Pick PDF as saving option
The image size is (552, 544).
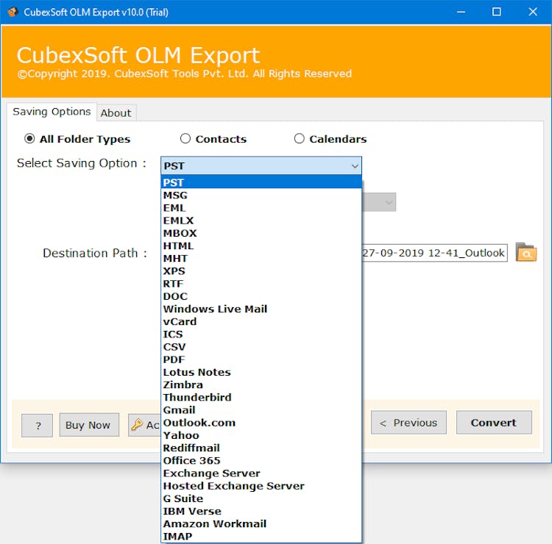tap(261, 359)
